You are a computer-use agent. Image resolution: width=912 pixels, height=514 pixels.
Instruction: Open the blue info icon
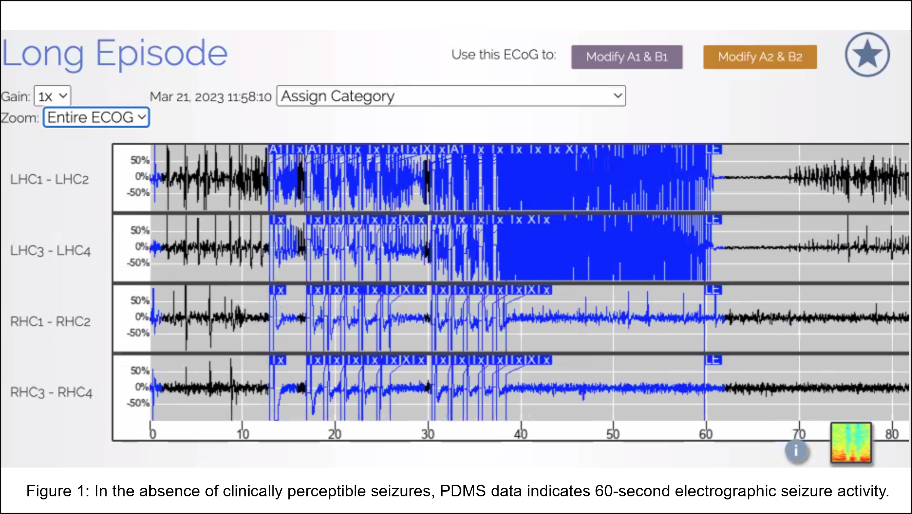(796, 451)
